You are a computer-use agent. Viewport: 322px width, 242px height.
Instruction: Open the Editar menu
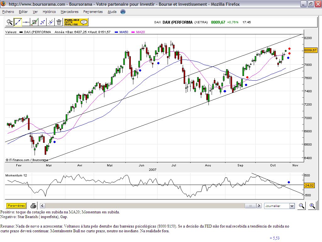23,12
